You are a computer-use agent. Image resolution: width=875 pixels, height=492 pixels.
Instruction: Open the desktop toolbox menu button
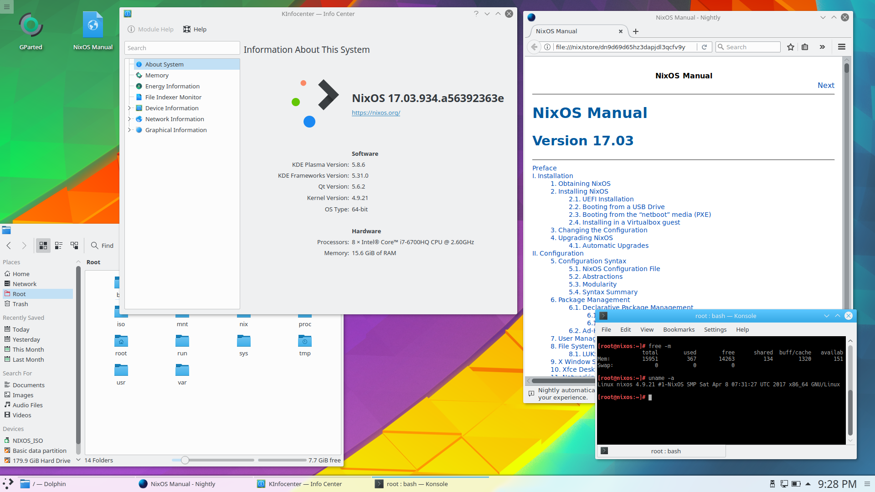click(x=7, y=7)
